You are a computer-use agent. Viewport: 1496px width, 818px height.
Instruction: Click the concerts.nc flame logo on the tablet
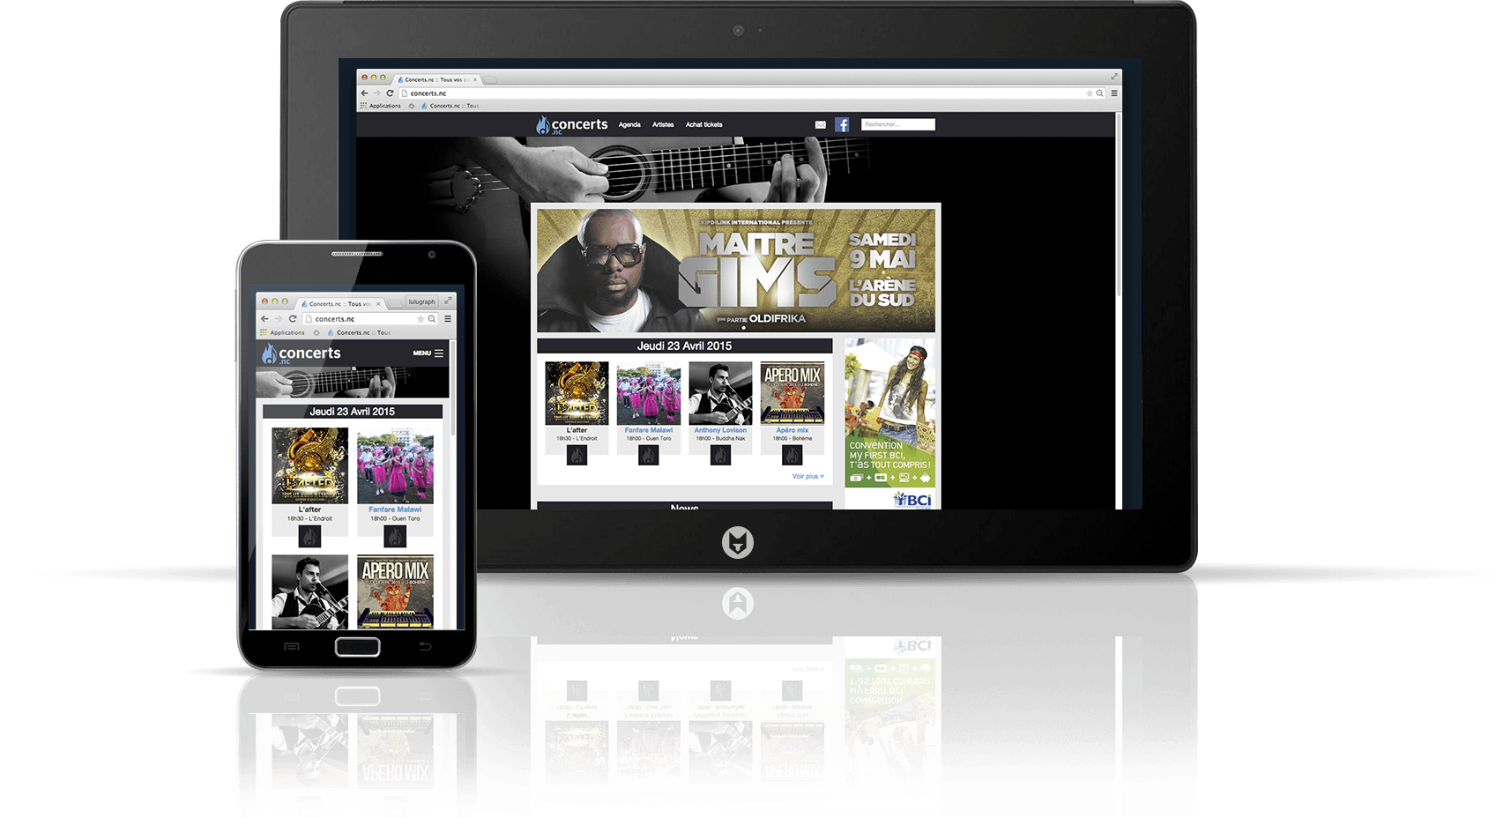click(571, 125)
